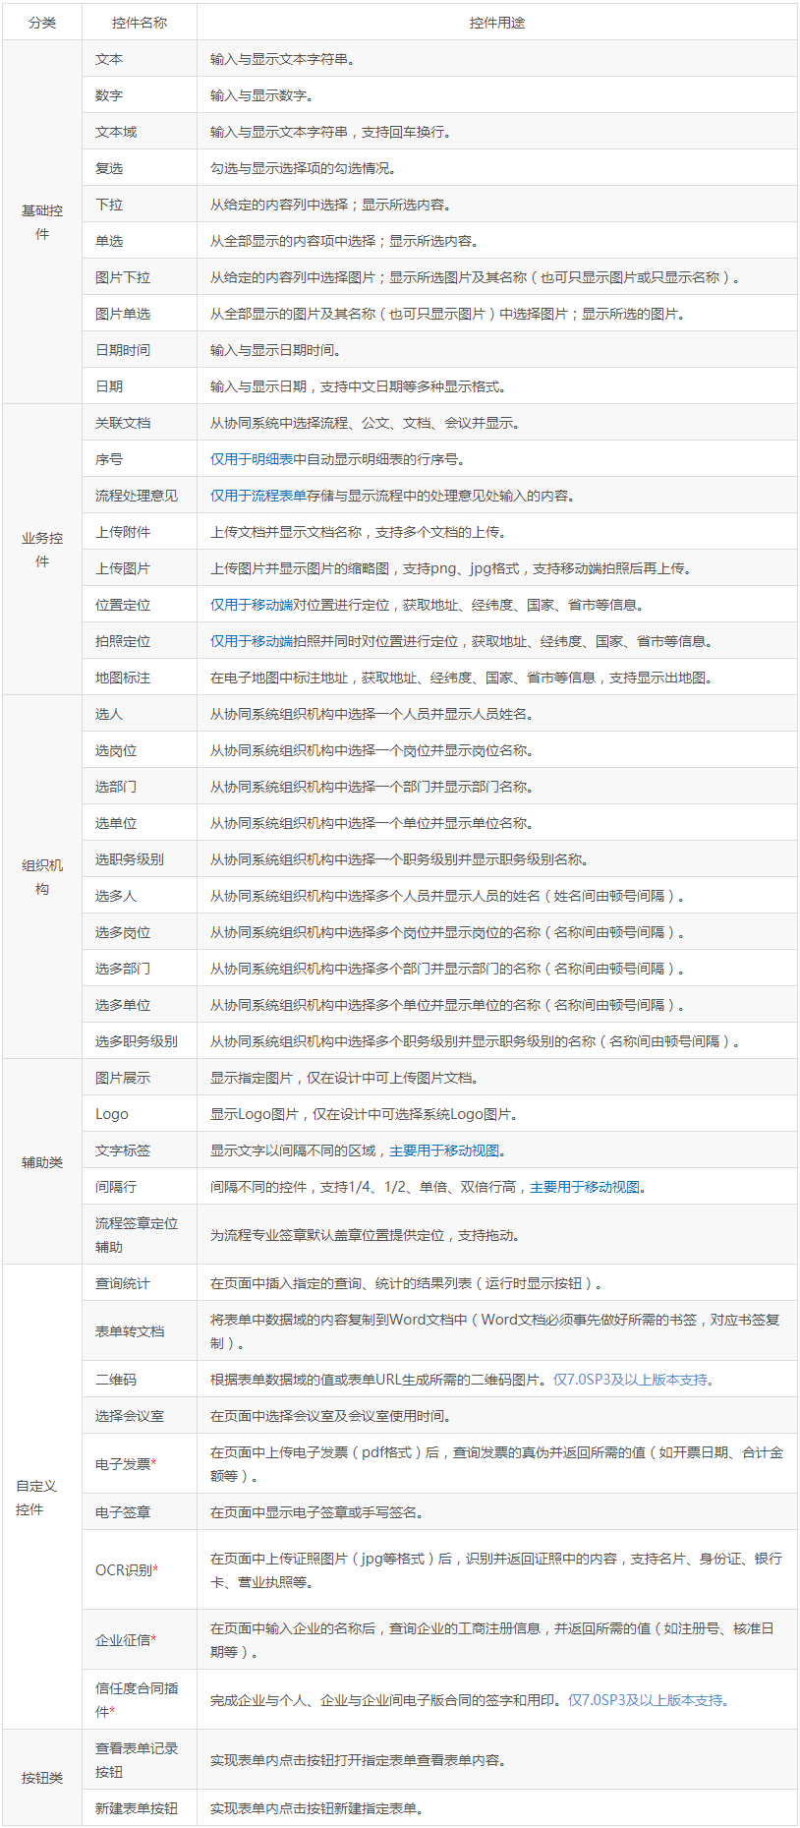Select the '日期时间' control name cell
Viewport: 800px width, 1828px height.
pos(140,350)
